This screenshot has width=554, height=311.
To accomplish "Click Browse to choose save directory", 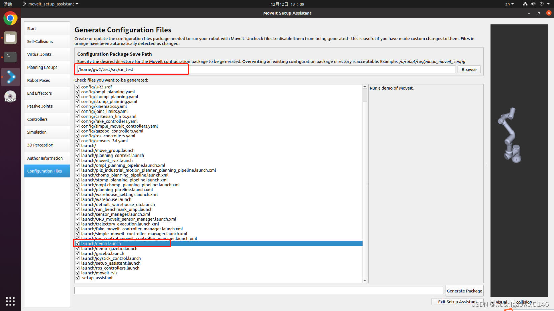I will click(x=469, y=70).
